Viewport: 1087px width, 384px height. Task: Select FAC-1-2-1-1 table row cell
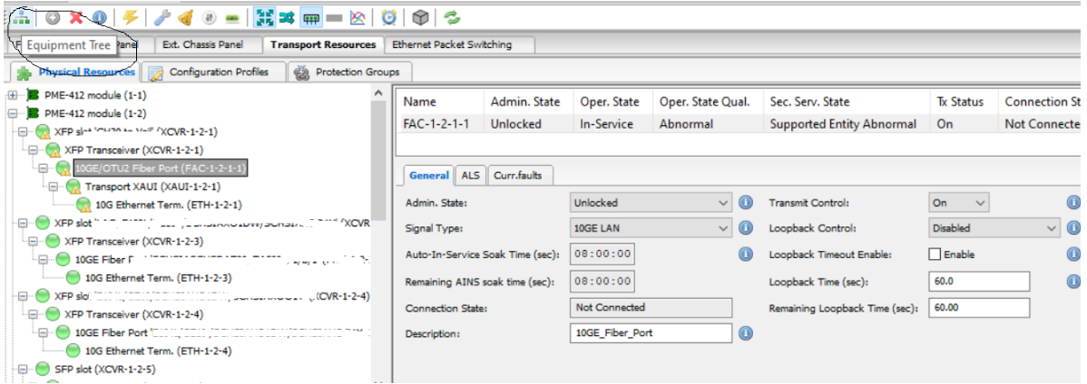pyautogui.click(x=436, y=124)
